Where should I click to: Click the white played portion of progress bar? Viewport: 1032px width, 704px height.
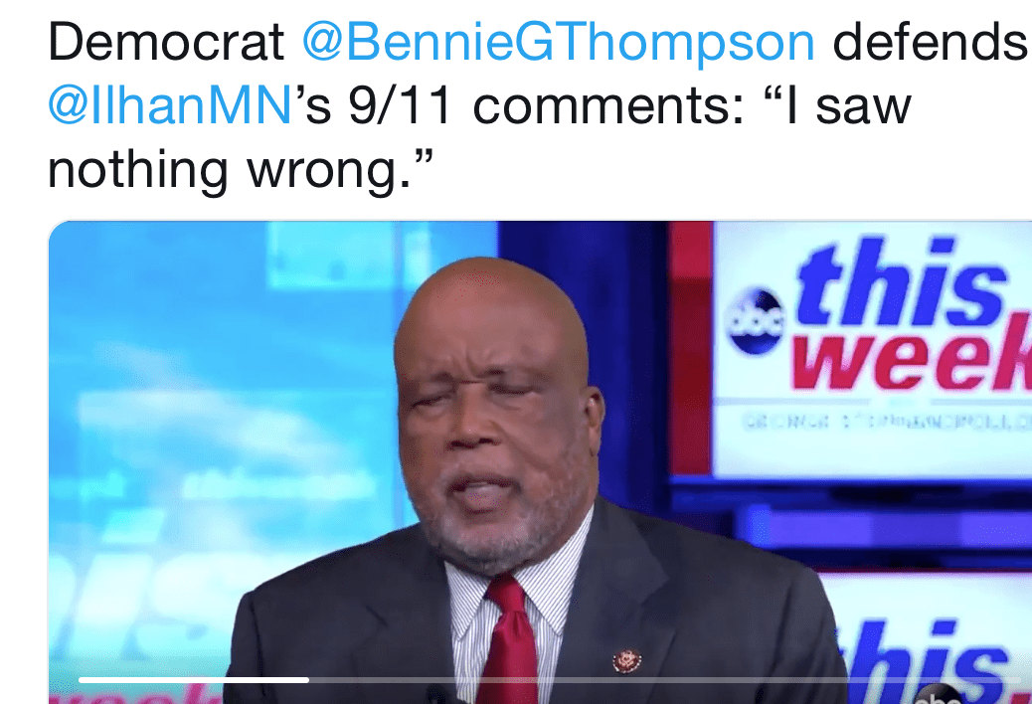pos(194,680)
